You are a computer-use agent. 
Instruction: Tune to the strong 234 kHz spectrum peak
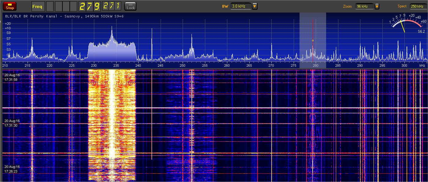point(112,31)
